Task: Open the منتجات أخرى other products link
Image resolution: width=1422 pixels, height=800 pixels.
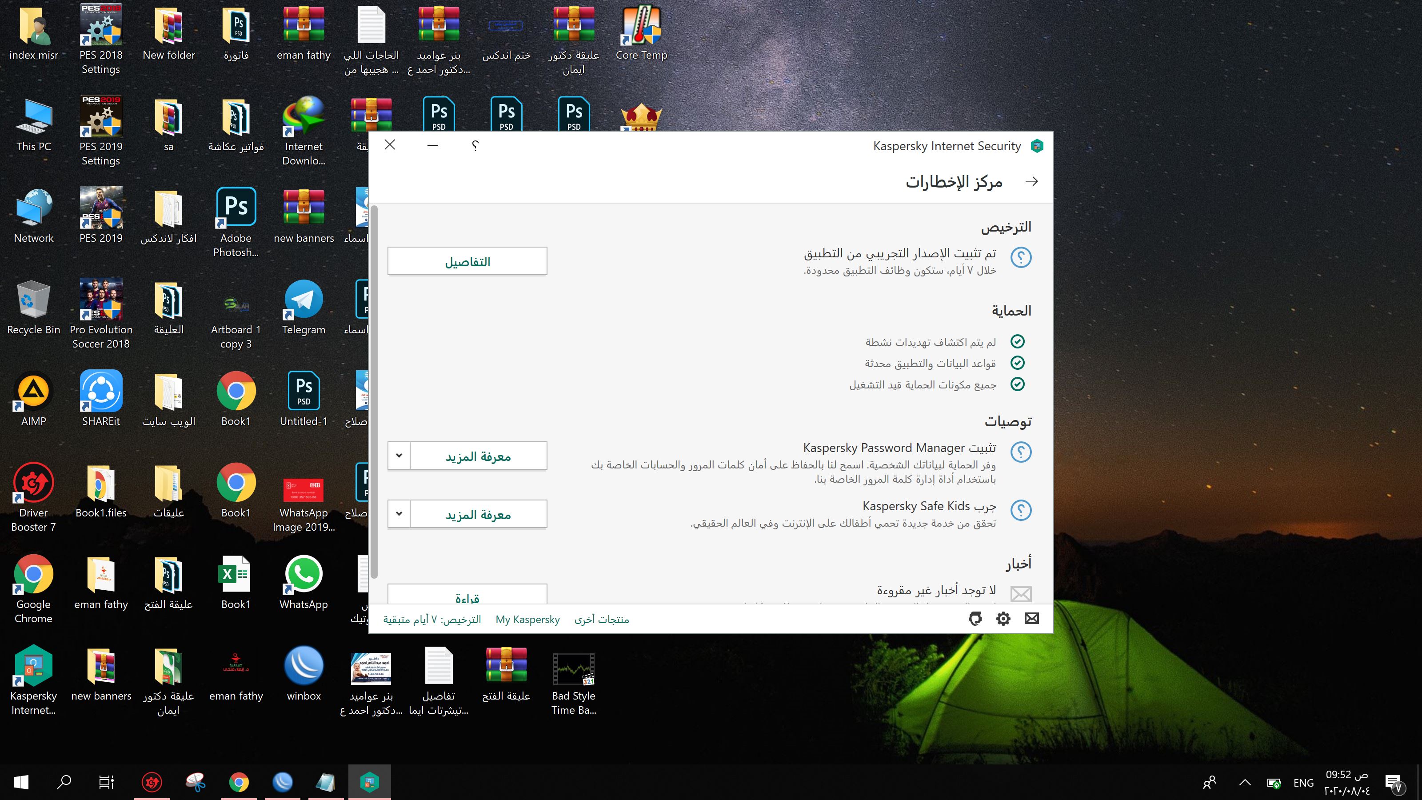Action: 601,620
